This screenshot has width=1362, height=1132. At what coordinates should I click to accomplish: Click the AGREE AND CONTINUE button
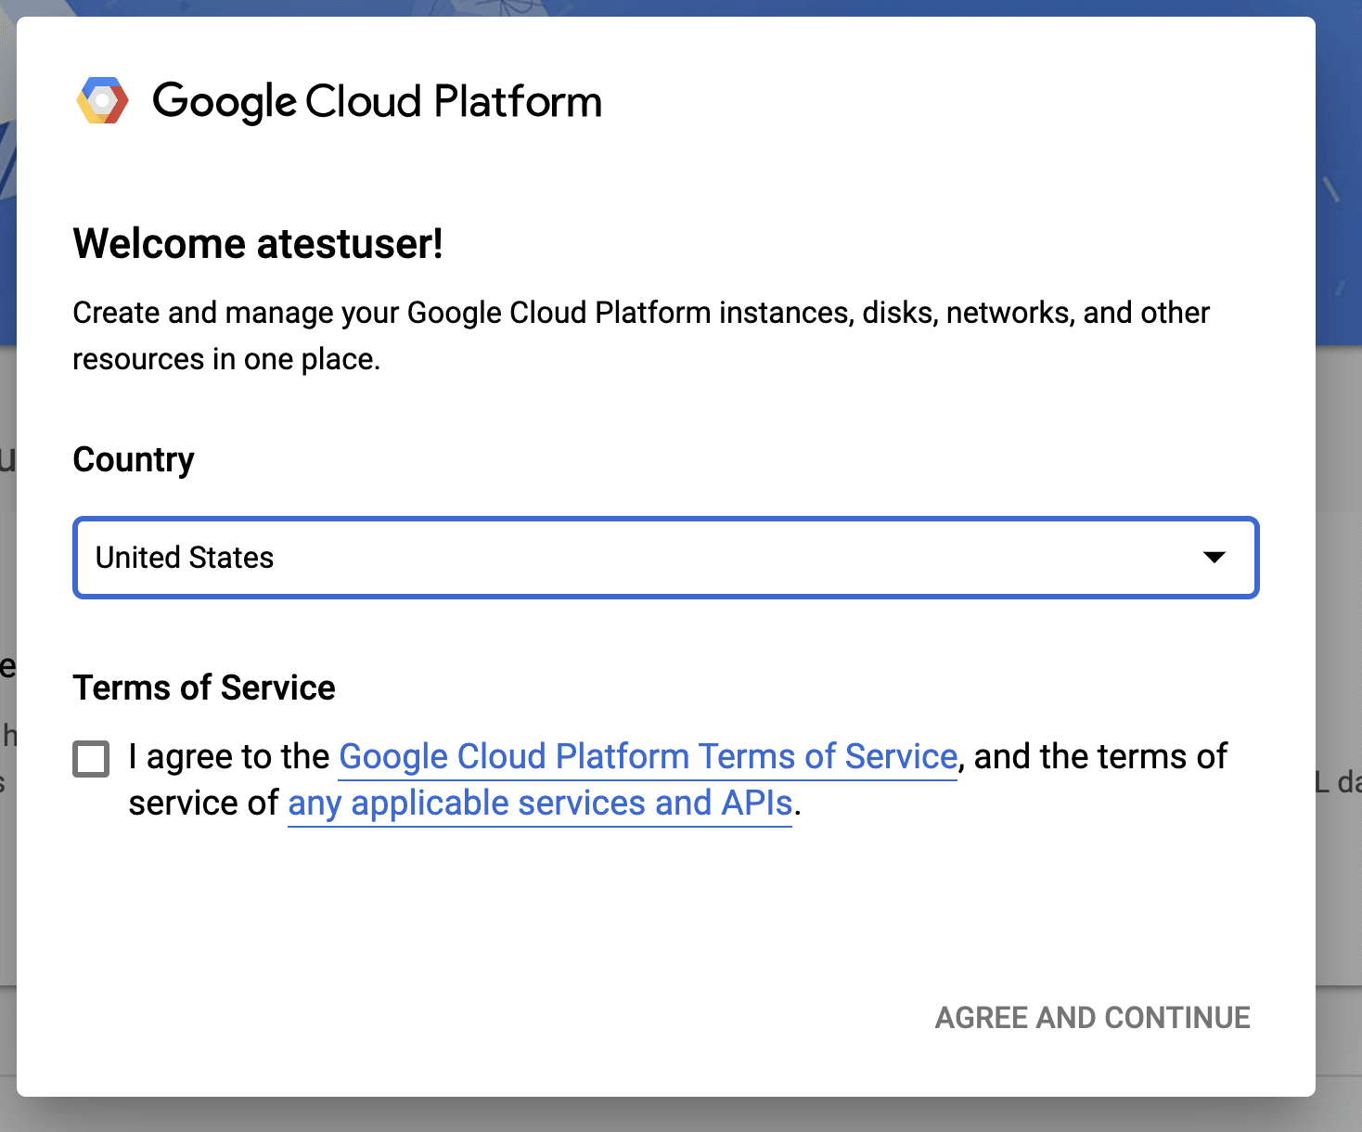[x=1092, y=1018]
